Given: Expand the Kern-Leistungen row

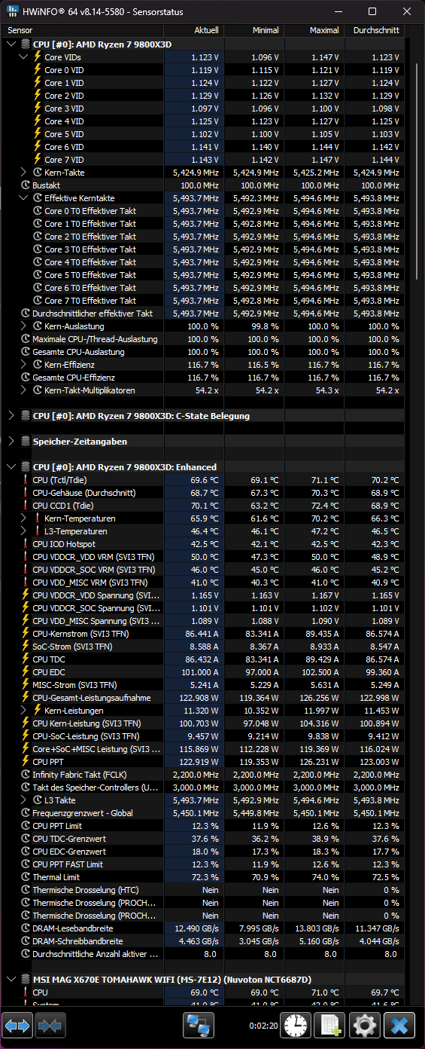Looking at the screenshot, I should pos(24,711).
